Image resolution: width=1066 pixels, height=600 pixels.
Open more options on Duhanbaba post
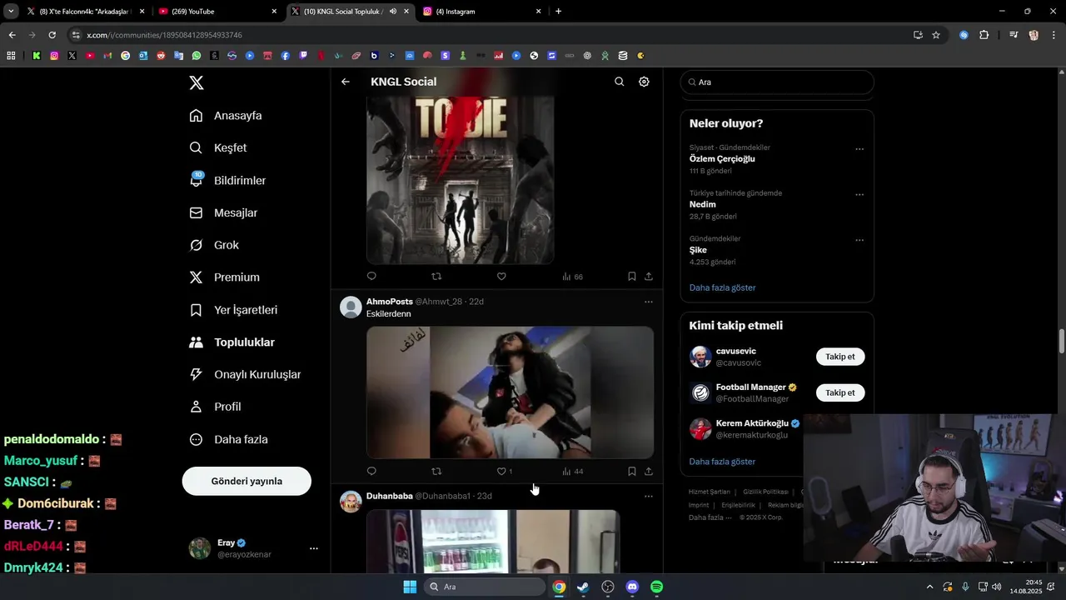649,496
